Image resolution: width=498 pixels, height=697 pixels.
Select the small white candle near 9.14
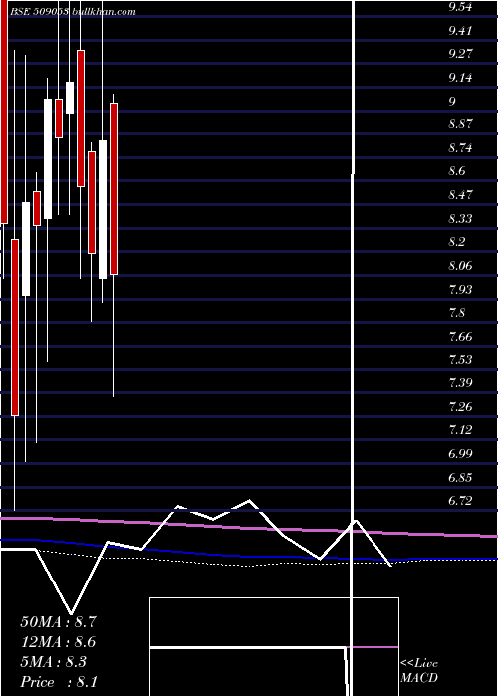(x=70, y=98)
